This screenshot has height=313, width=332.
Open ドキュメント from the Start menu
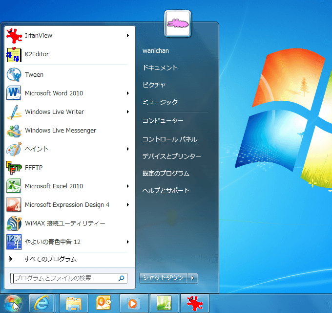(x=160, y=67)
